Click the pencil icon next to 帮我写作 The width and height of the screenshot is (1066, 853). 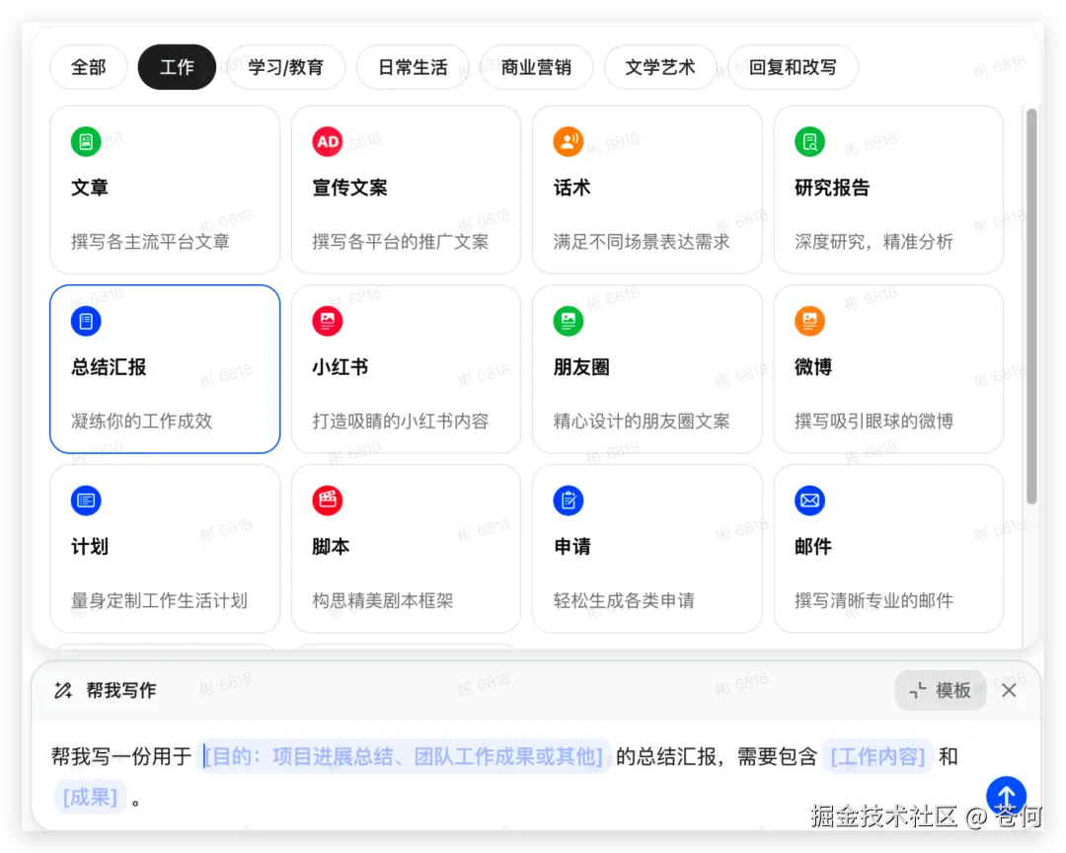63,690
